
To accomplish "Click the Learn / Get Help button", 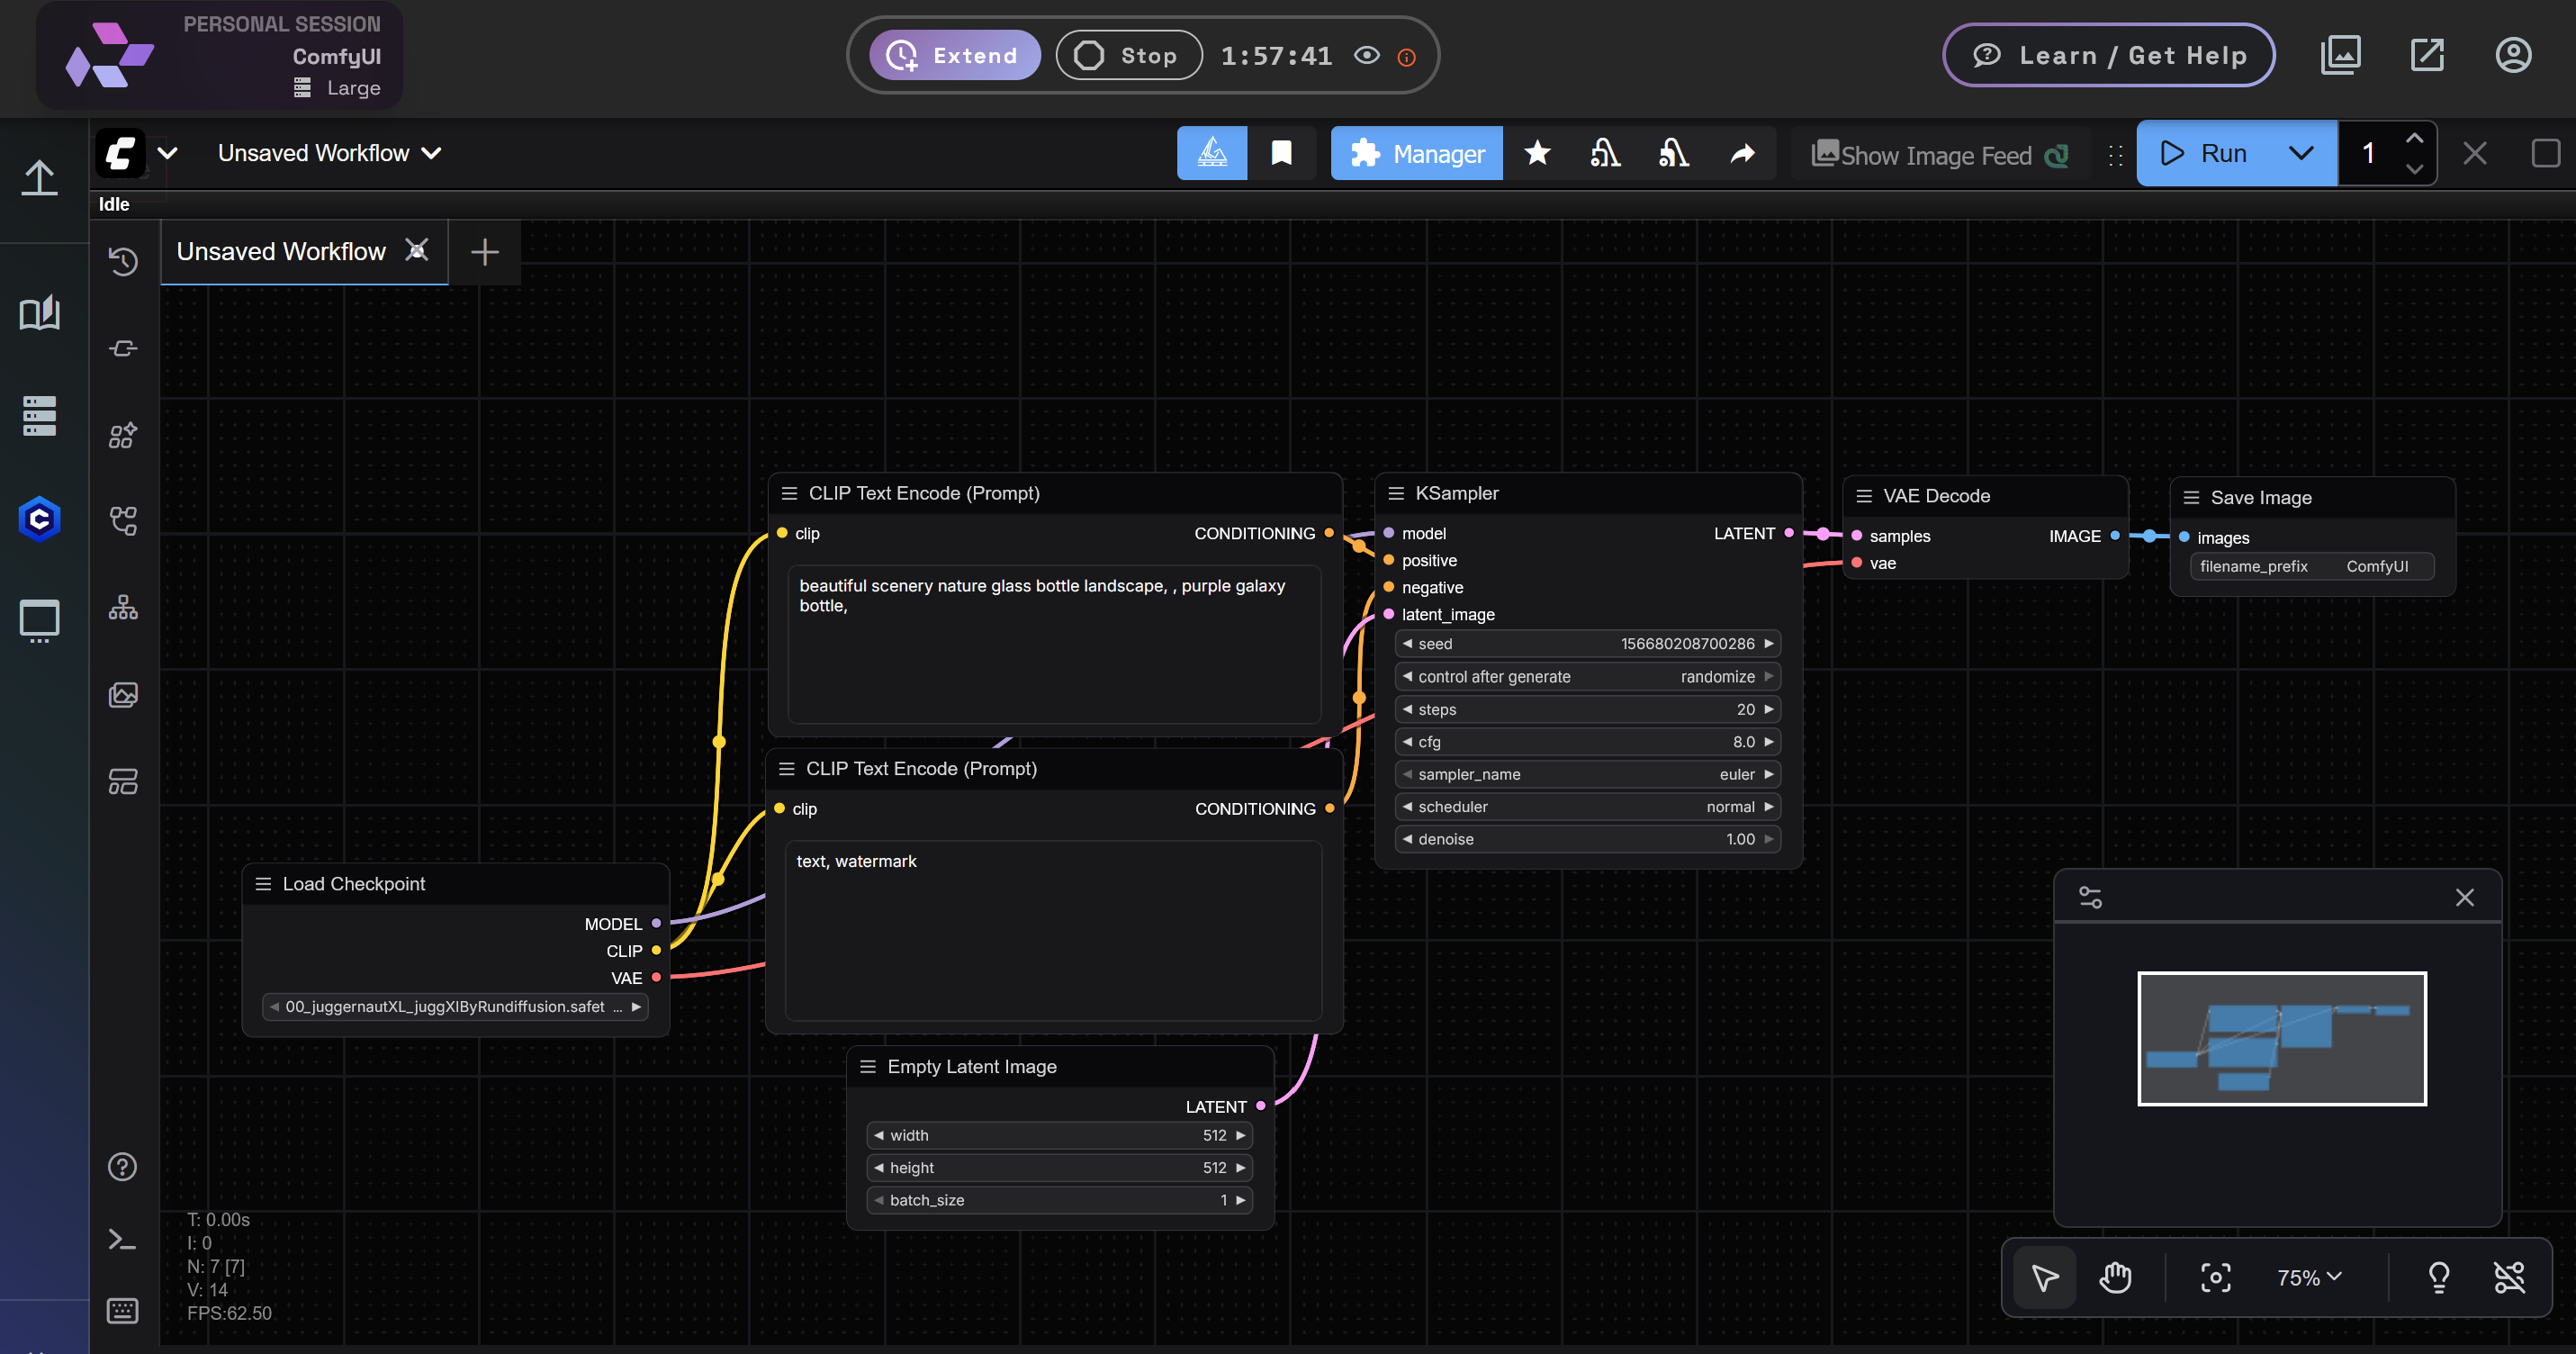I will pyautogui.click(x=2108, y=55).
